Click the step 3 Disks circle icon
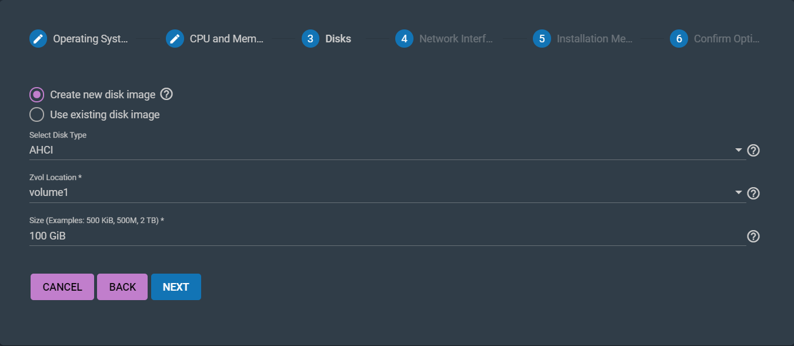Screen dimensions: 794x346 pos(311,39)
